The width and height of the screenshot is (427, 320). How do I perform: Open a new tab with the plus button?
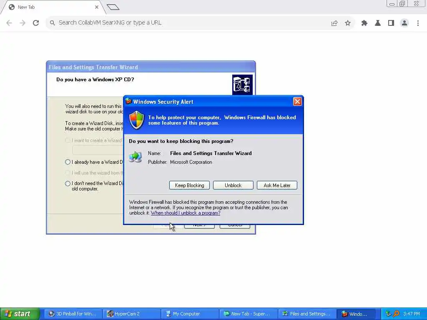(x=113, y=7)
